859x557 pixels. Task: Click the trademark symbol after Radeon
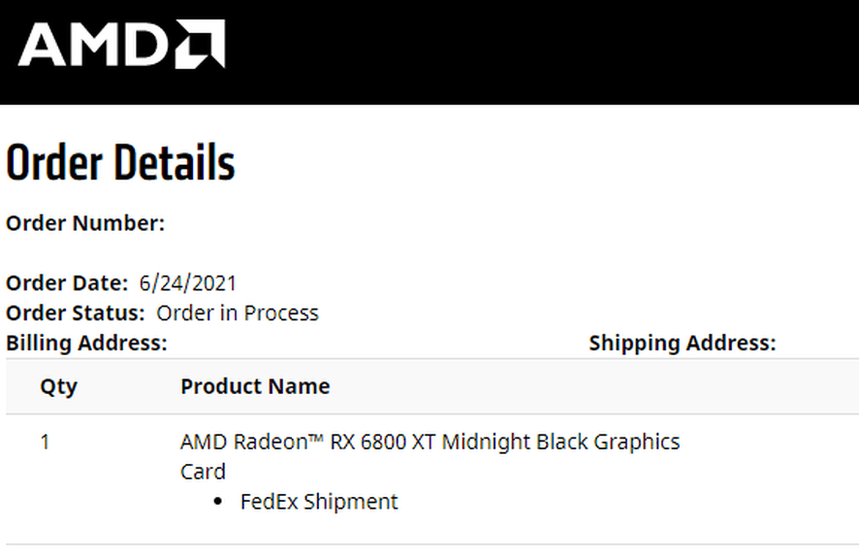316,439
